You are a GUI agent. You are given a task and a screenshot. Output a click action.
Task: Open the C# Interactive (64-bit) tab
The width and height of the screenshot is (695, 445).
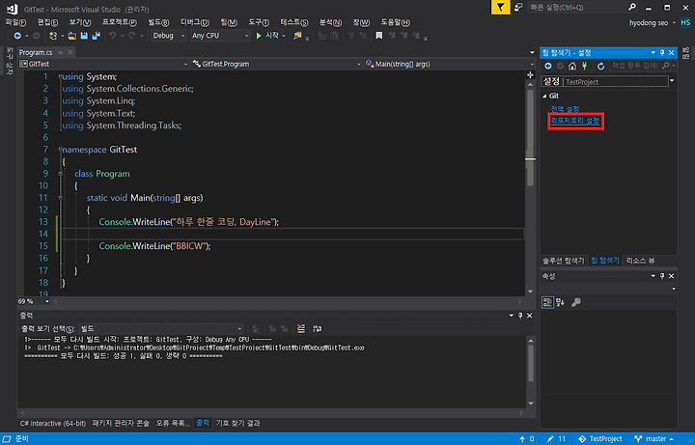click(53, 424)
